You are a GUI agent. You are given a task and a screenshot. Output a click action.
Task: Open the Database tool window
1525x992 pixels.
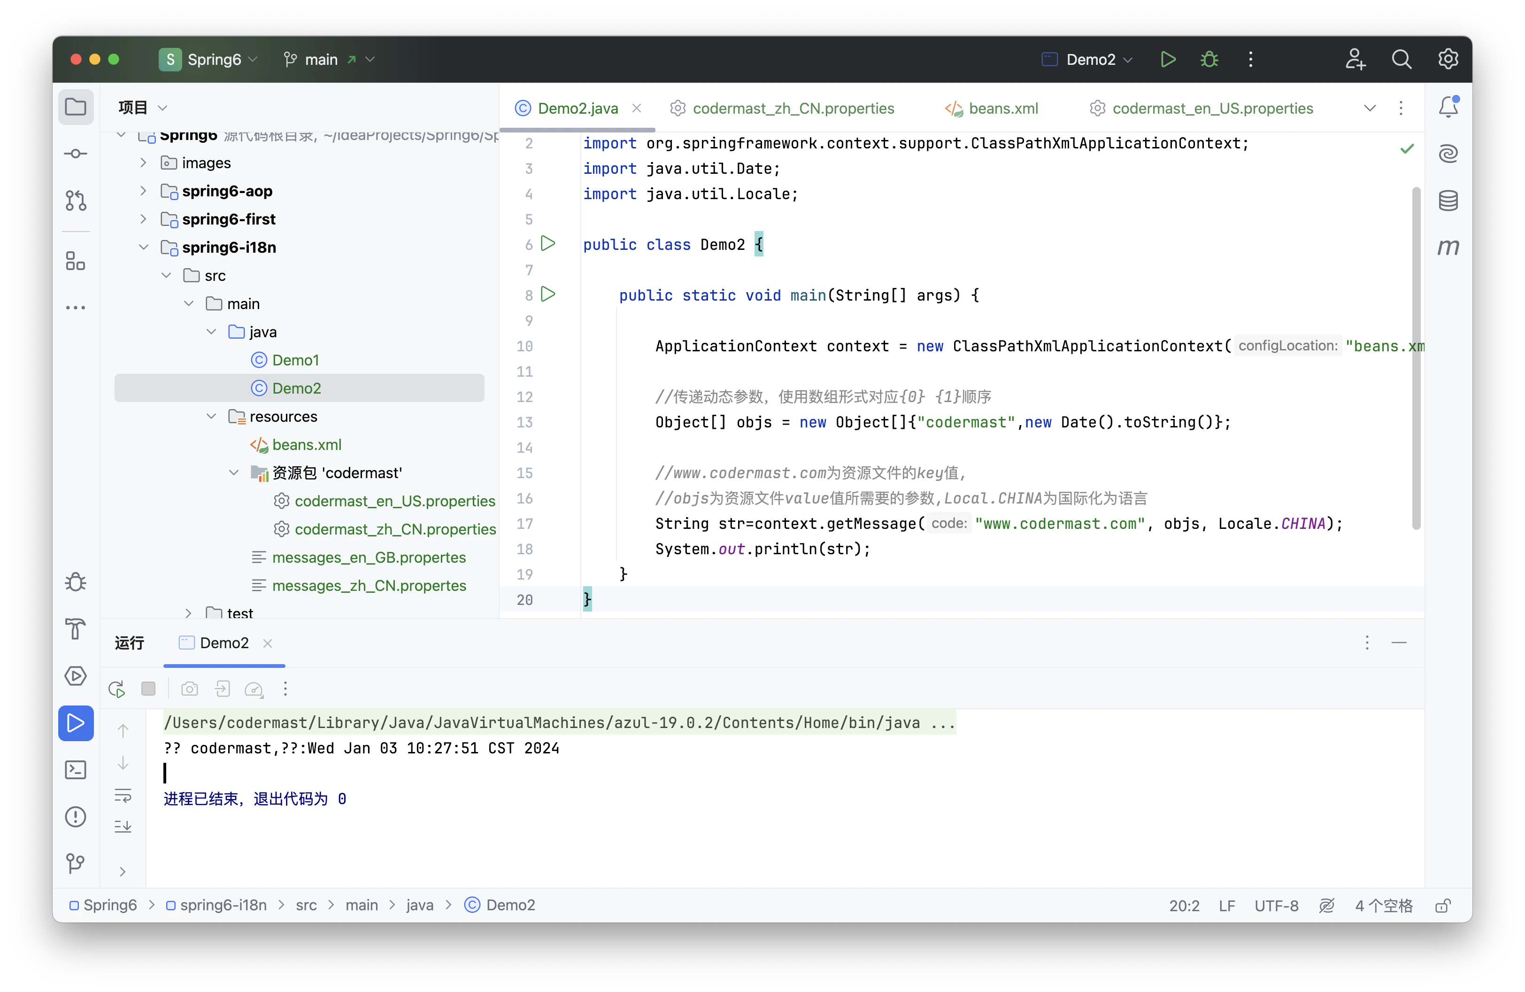click(1448, 201)
